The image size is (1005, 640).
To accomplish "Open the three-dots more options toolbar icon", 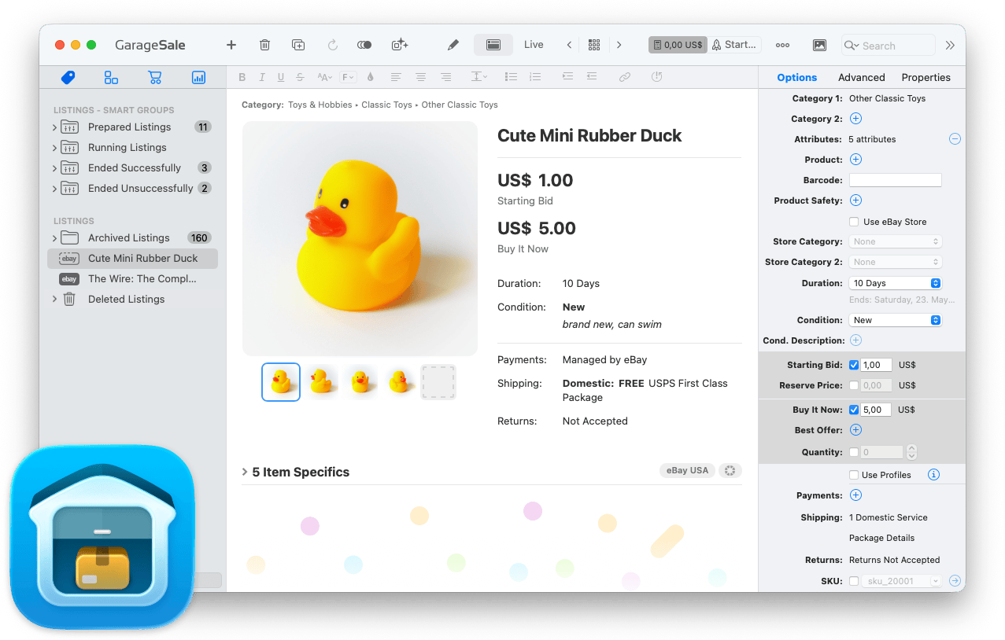I will pyautogui.click(x=782, y=45).
